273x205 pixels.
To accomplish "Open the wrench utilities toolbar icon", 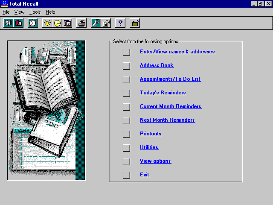I will click(96, 23).
